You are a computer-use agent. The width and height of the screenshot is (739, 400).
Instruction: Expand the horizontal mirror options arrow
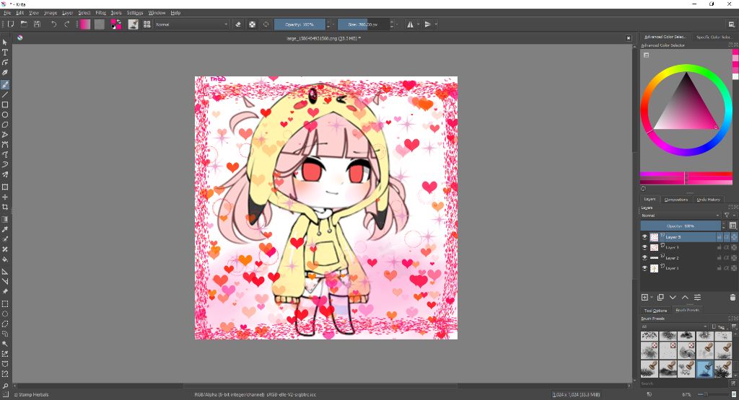click(418, 24)
